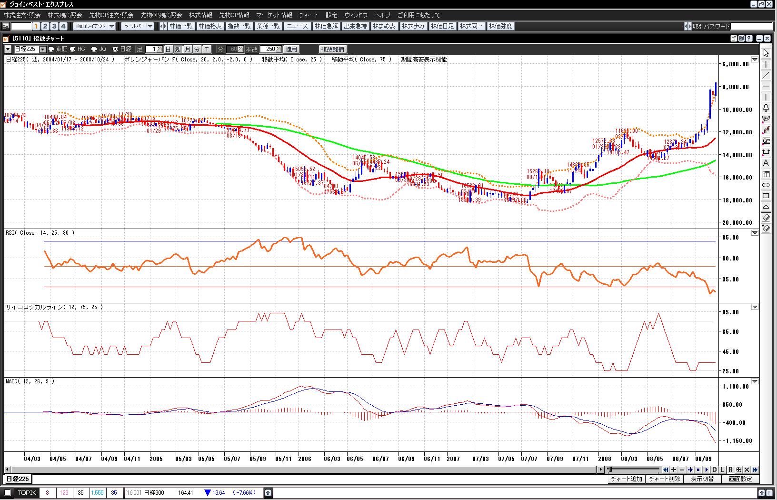The width and height of the screenshot is (777, 500).
Task: Select the alarm bell tool
Action: point(766,108)
